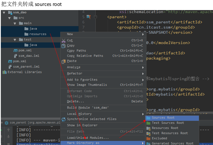Click the ssm_dao module folder icon
Viewport: 213px width, 145px height.
10,13
